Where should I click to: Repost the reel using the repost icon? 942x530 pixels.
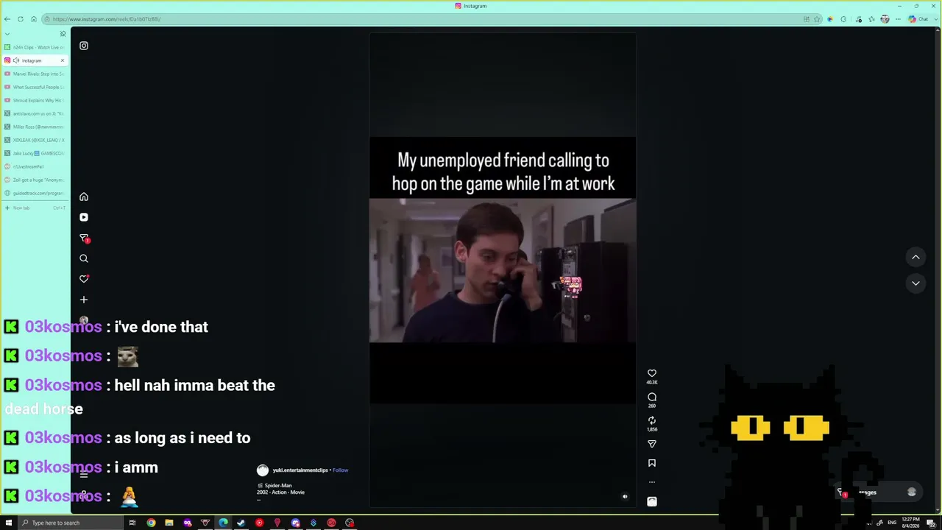click(652, 420)
